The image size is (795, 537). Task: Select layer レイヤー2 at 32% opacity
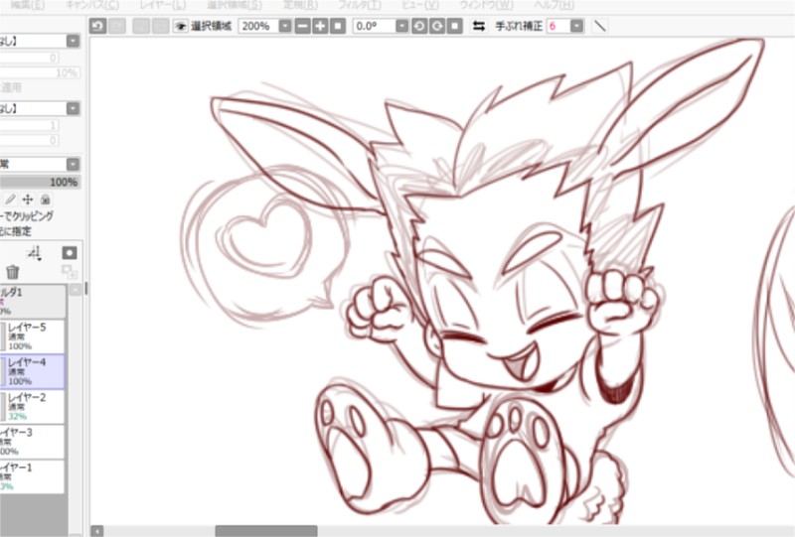point(33,406)
